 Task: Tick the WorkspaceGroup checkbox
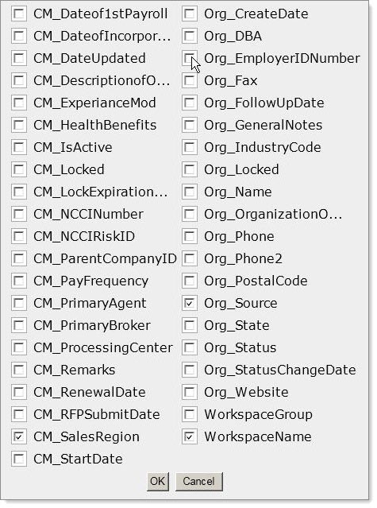tap(190, 414)
